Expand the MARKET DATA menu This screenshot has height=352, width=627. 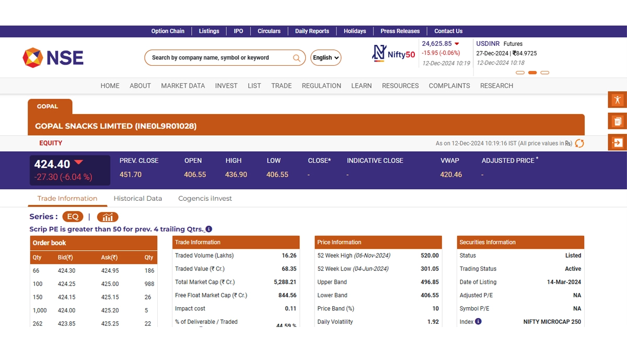[x=183, y=86]
